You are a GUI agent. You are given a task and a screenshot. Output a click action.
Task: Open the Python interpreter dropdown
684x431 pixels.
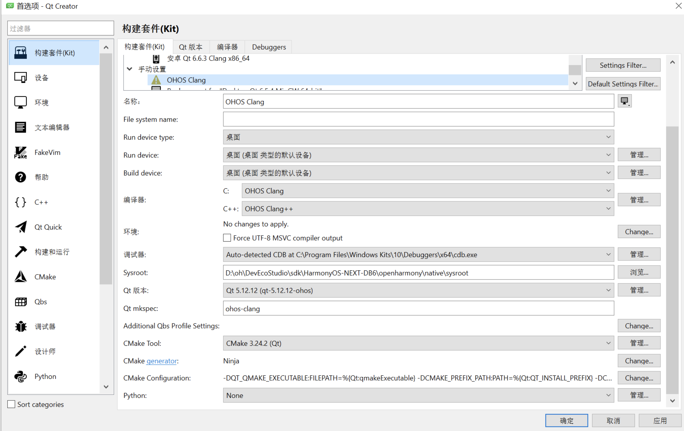418,396
